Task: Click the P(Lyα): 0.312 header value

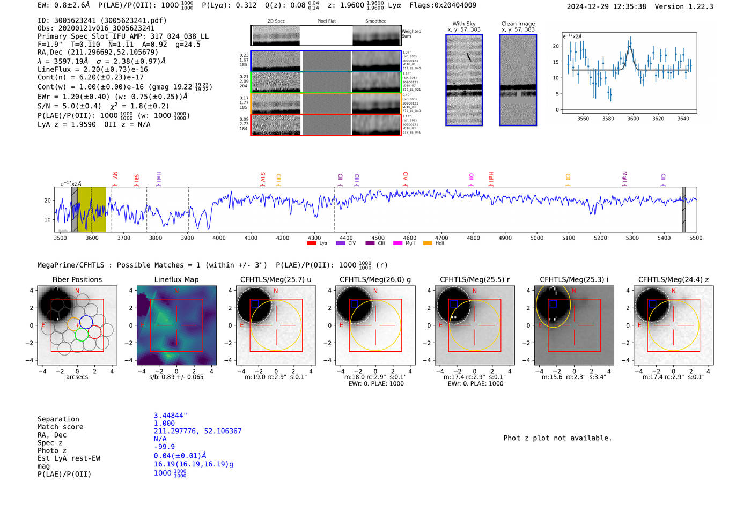Action: (x=229, y=5)
